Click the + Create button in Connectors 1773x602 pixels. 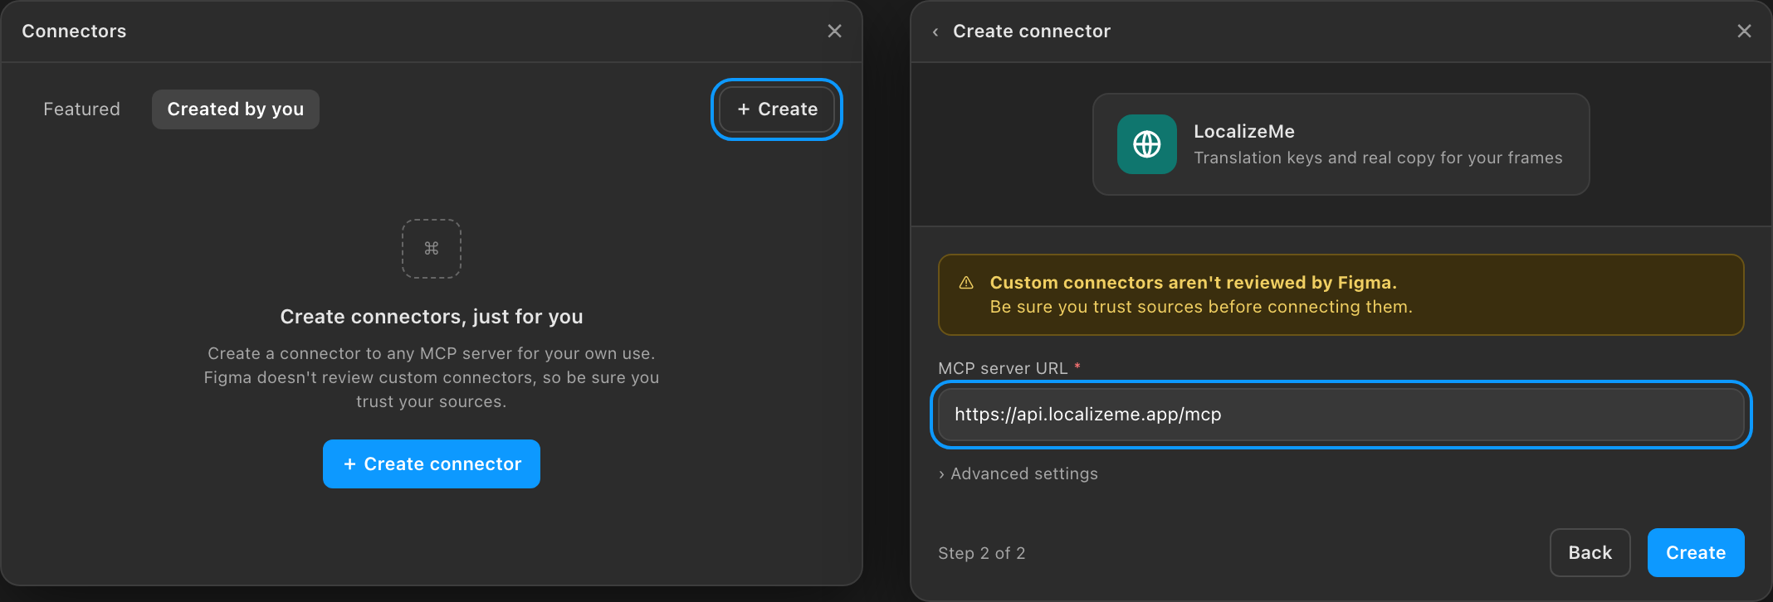pos(777,109)
